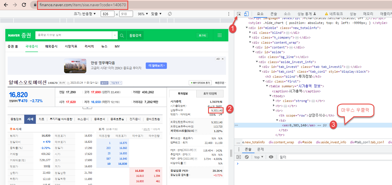
Task: Open the device toolbar three-dot menu
Action: pos(229,14)
